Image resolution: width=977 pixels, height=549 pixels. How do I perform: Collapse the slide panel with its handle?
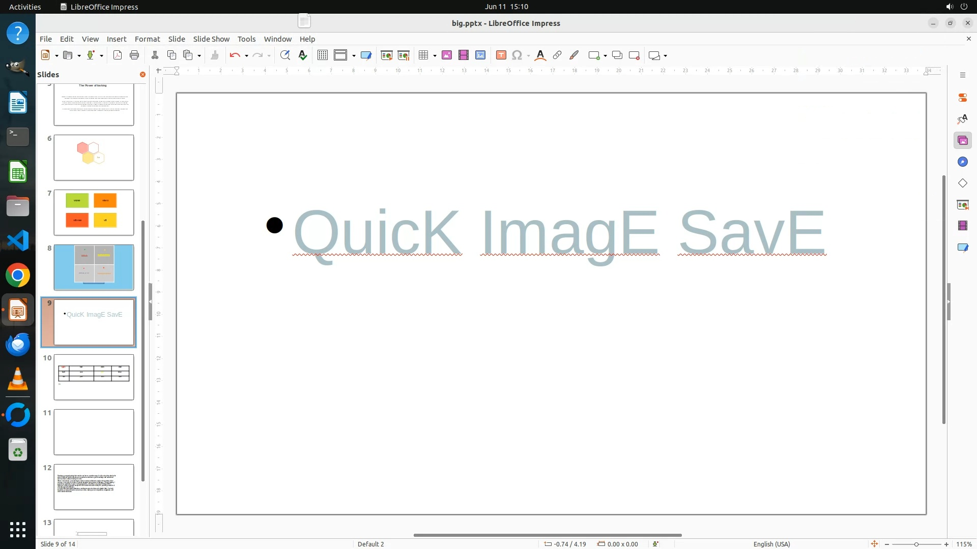pos(150,301)
